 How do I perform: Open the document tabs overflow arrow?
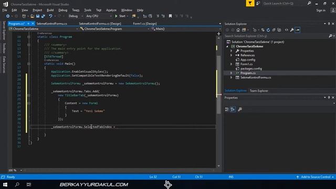point(220,24)
